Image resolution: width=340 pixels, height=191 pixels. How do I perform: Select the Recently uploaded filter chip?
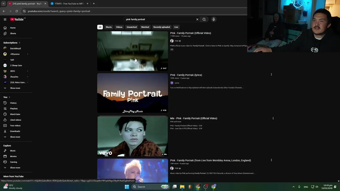click(x=161, y=27)
